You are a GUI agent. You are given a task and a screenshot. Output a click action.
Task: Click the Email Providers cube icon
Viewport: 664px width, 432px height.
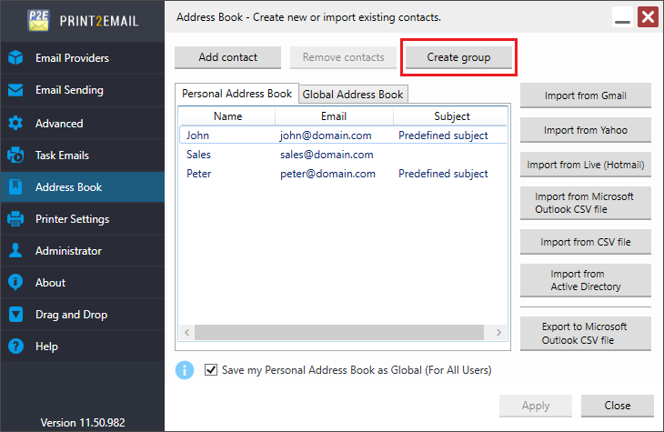click(x=15, y=58)
